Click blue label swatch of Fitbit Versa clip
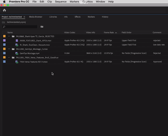The height and width of the screenshot is (136, 168). pyautogui.click(x=4, y=62)
